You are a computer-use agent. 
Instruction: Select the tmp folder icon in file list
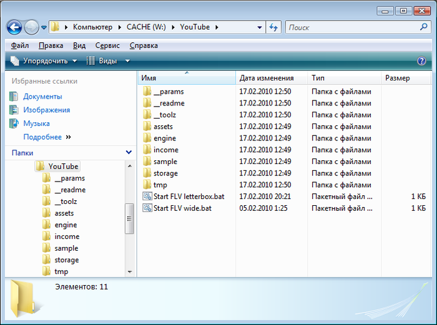[x=147, y=185]
